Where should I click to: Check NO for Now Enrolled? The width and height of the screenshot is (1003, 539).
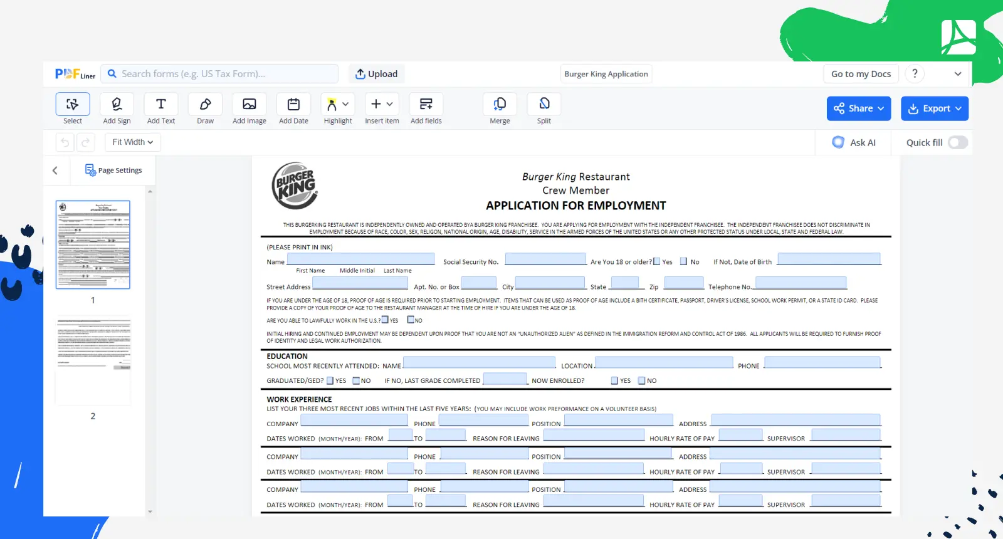tap(642, 380)
